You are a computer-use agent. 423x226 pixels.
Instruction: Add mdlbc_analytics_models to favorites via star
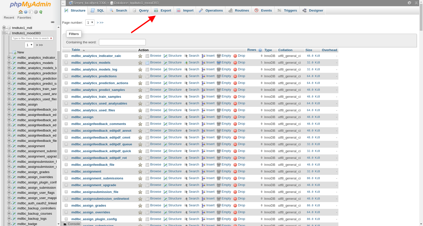(140, 63)
